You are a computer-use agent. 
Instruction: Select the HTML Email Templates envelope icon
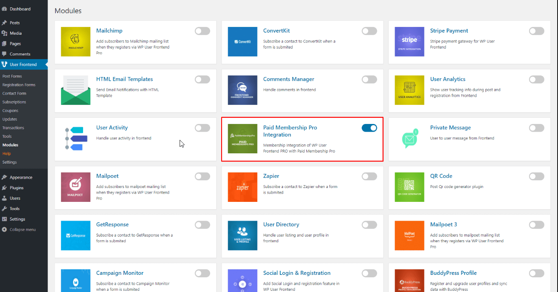pos(75,90)
